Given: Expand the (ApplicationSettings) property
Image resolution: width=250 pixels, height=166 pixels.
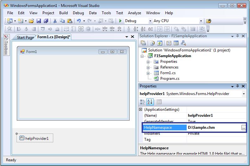Looking at the screenshot, I should point(140,109).
